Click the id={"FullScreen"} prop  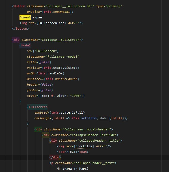[43, 51]
